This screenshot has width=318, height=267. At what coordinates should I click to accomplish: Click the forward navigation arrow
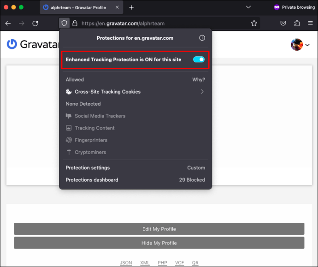pos(22,24)
